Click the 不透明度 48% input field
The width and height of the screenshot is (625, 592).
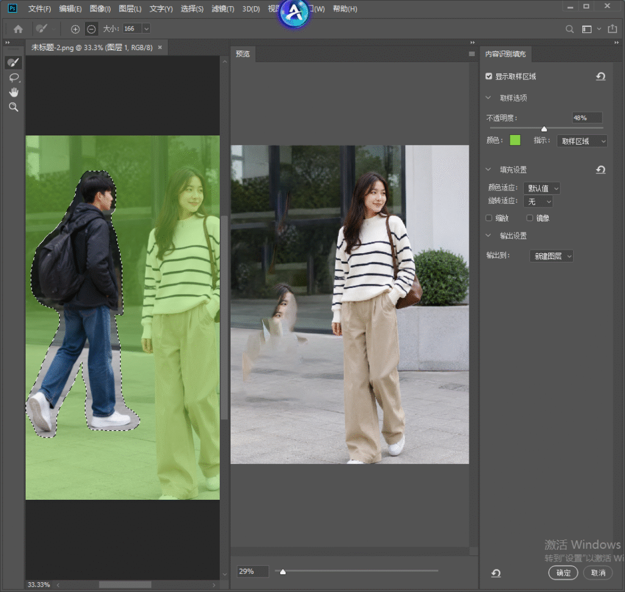coord(587,118)
